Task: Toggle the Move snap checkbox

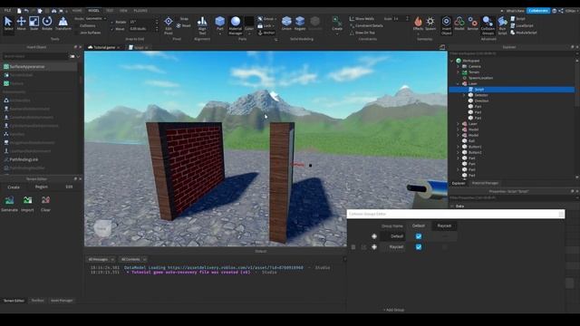Action: click(x=112, y=29)
